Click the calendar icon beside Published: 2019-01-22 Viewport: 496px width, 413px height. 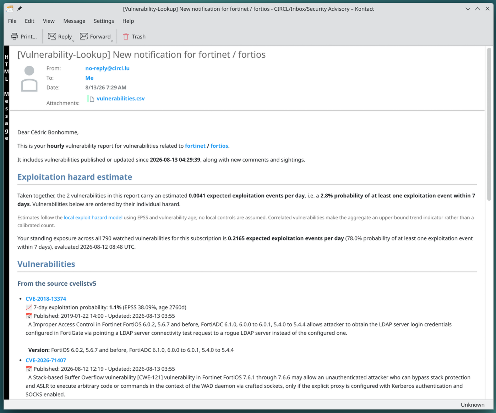(29, 316)
